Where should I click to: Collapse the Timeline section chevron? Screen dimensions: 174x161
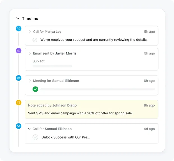[18, 19]
